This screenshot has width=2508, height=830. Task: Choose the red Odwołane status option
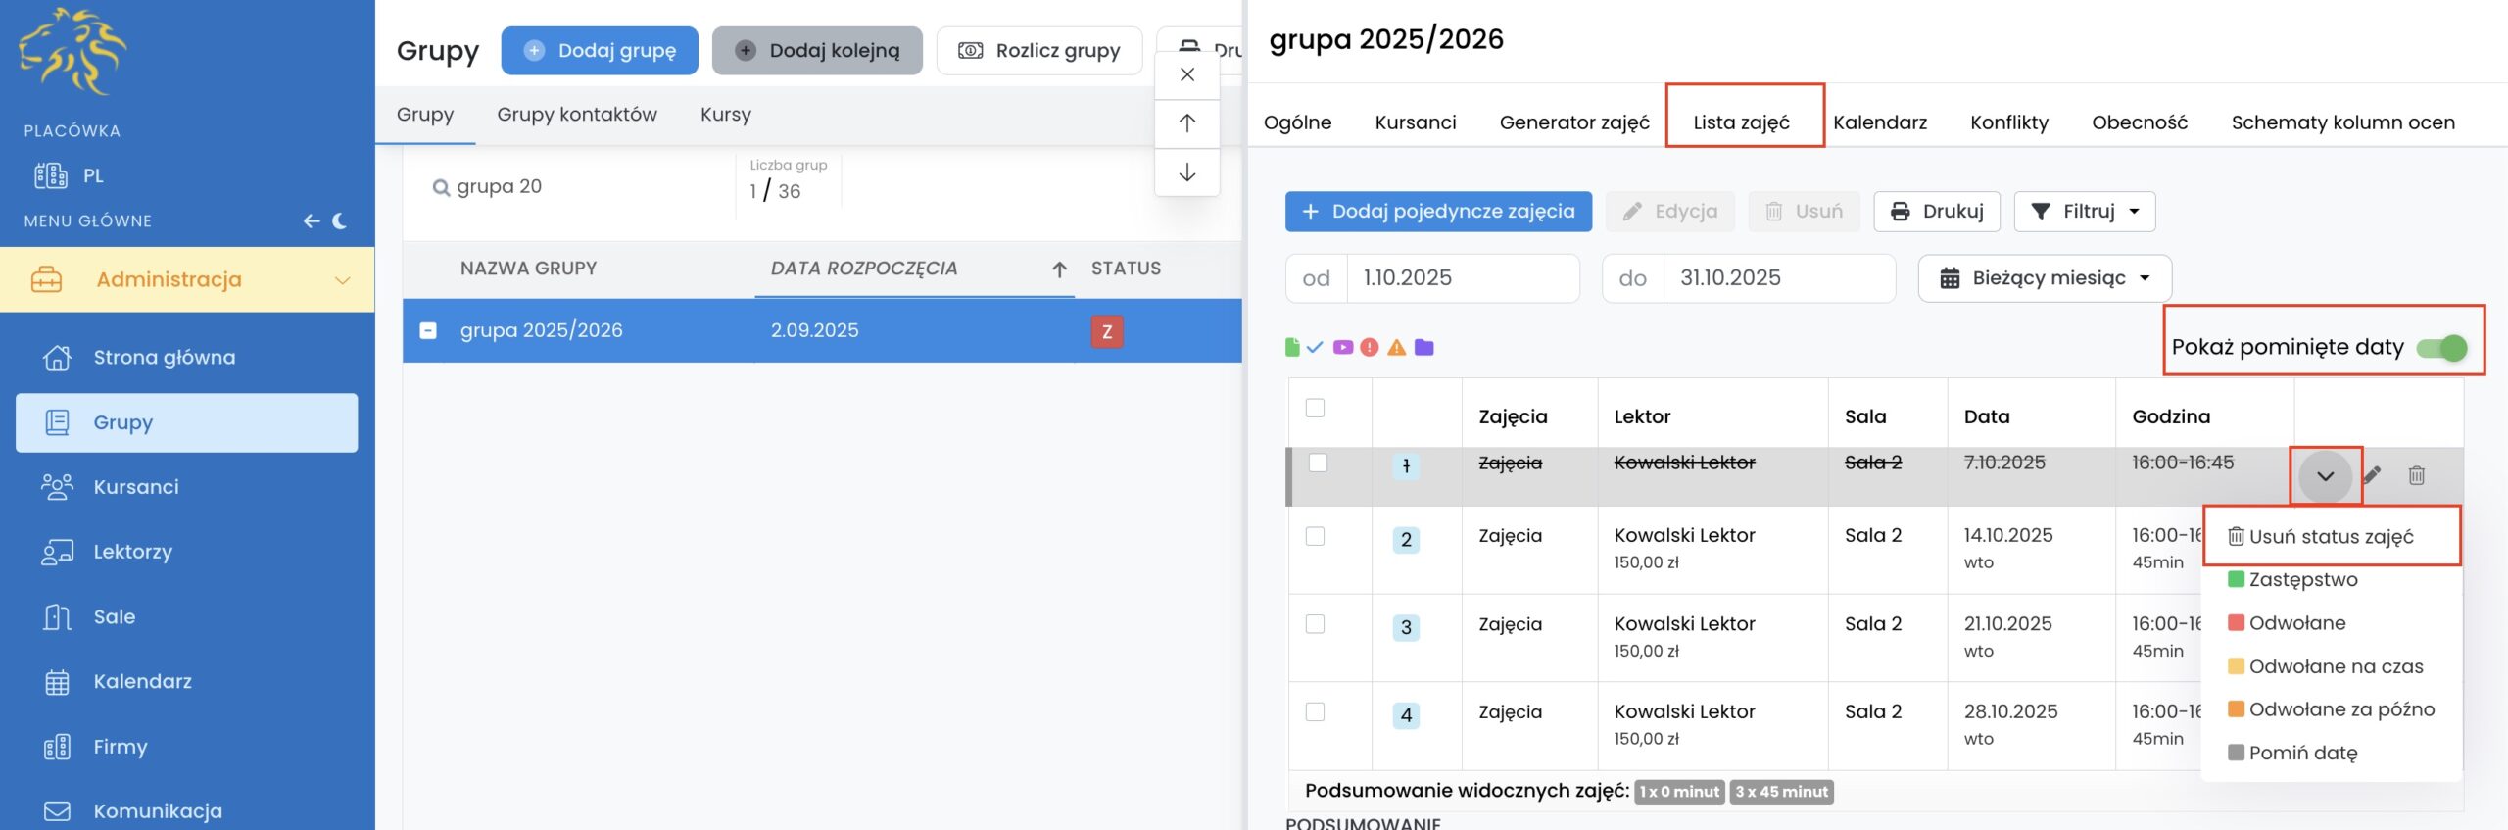(x=2296, y=623)
